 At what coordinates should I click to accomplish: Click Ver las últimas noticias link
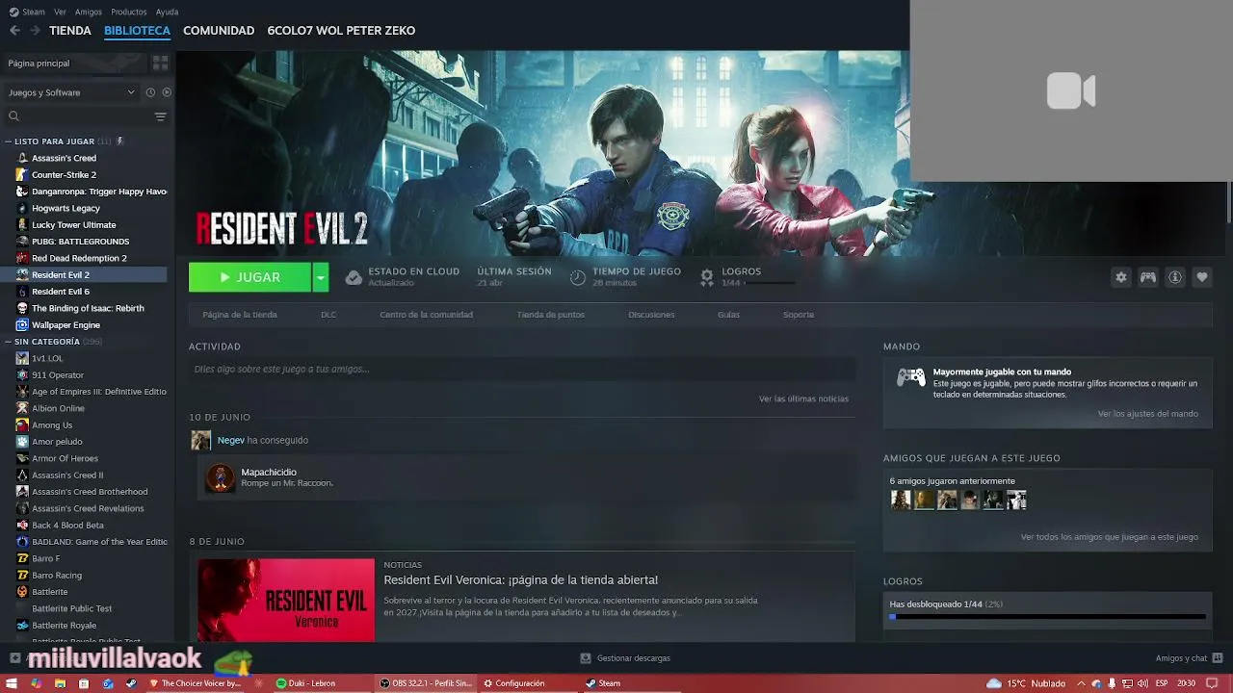803,398
